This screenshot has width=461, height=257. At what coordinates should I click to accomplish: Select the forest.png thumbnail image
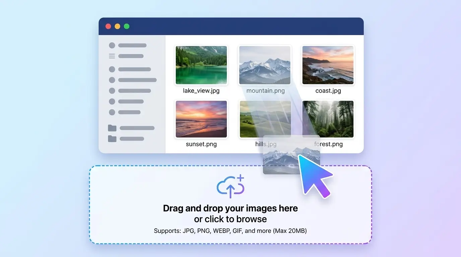pyautogui.click(x=328, y=119)
